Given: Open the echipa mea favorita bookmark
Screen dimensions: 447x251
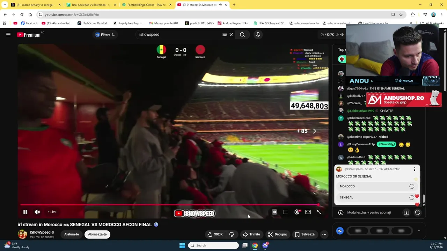Looking at the screenshot, I should click(x=304, y=23).
